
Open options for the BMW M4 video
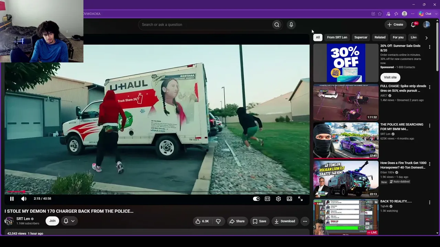coord(430,126)
